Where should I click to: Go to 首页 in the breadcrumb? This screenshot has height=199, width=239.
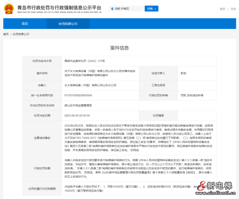tap(6, 34)
